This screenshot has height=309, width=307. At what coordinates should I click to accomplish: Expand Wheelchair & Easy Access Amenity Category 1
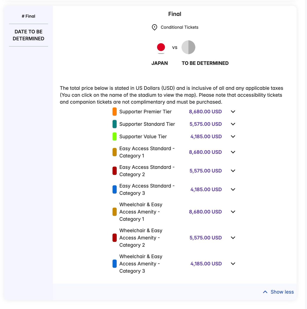pyautogui.click(x=233, y=212)
